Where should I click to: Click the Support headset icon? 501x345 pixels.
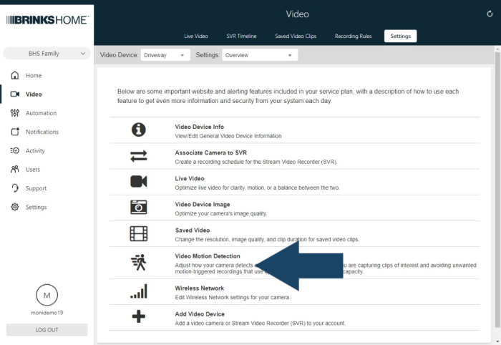[x=15, y=188]
